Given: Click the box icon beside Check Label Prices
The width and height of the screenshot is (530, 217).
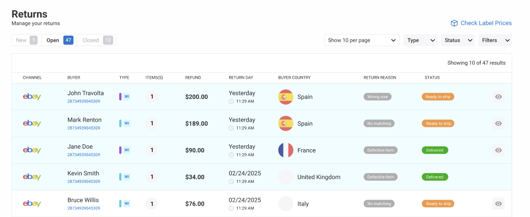Looking at the screenshot, I should click(454, 23).
